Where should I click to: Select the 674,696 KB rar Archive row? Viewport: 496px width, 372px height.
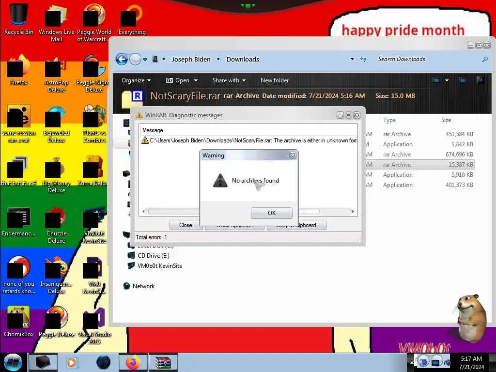pyautogui.click(x=419, y=155)
